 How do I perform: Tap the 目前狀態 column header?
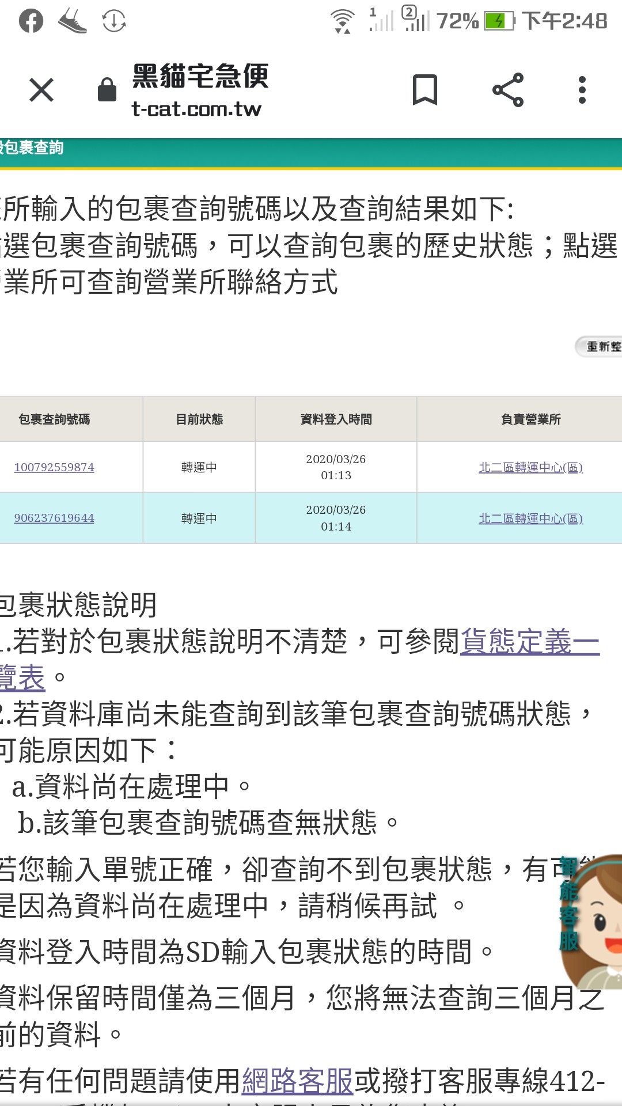pyautogui.click(x=199, y=419)
